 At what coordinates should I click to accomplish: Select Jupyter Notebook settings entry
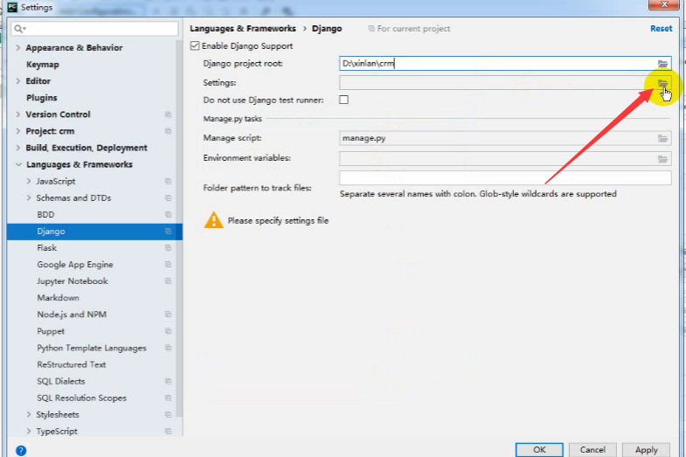coord(73,281)
